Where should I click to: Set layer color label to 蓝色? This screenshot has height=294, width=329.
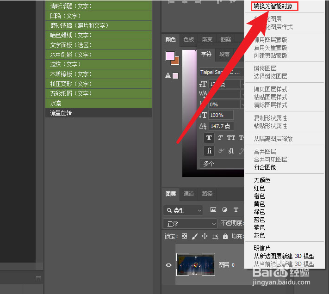(x=259, y=220)
